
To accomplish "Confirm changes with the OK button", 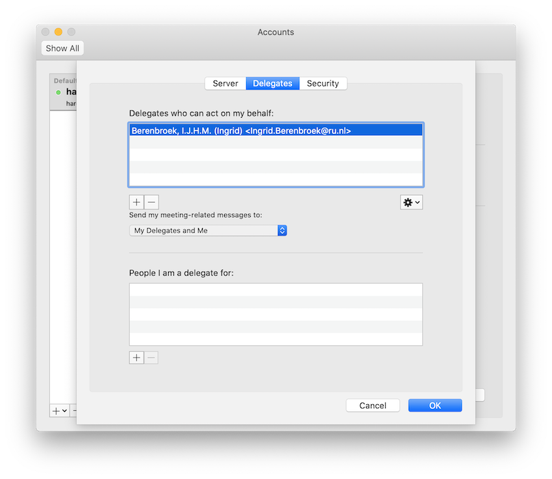I will click(x=434, y=406).
